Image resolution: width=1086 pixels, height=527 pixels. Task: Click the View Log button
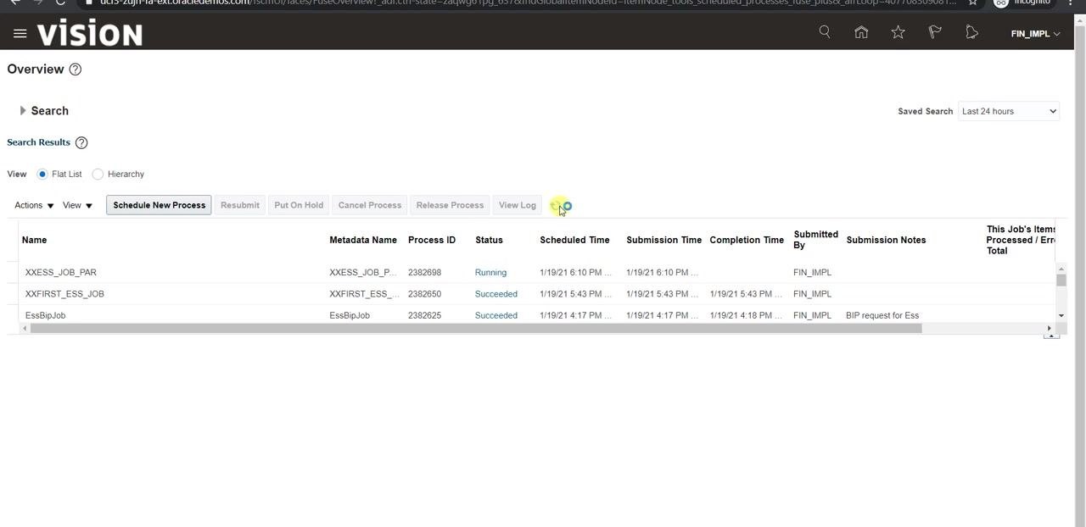pyautogui.click(x=518, y=205)
